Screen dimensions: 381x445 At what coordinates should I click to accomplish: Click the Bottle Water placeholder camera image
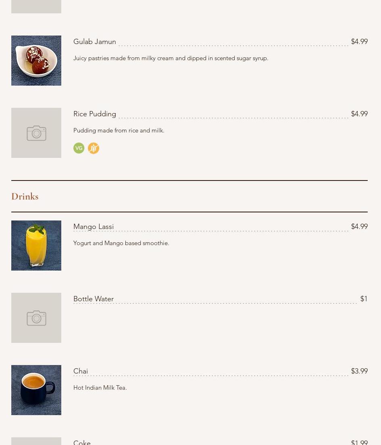[36, 318]
